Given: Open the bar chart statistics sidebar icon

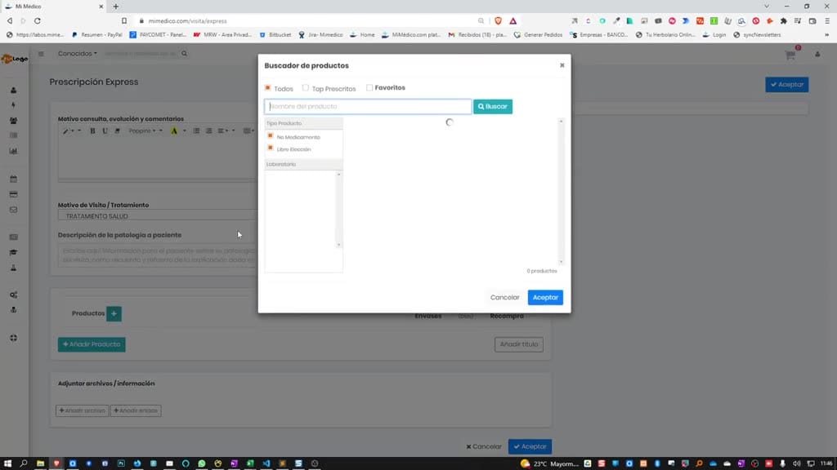Looking at the screenshot, I should click(13, 151).
